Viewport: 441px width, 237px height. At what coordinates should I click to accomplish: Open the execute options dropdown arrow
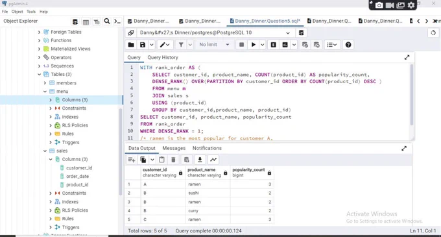coord(262,45)
